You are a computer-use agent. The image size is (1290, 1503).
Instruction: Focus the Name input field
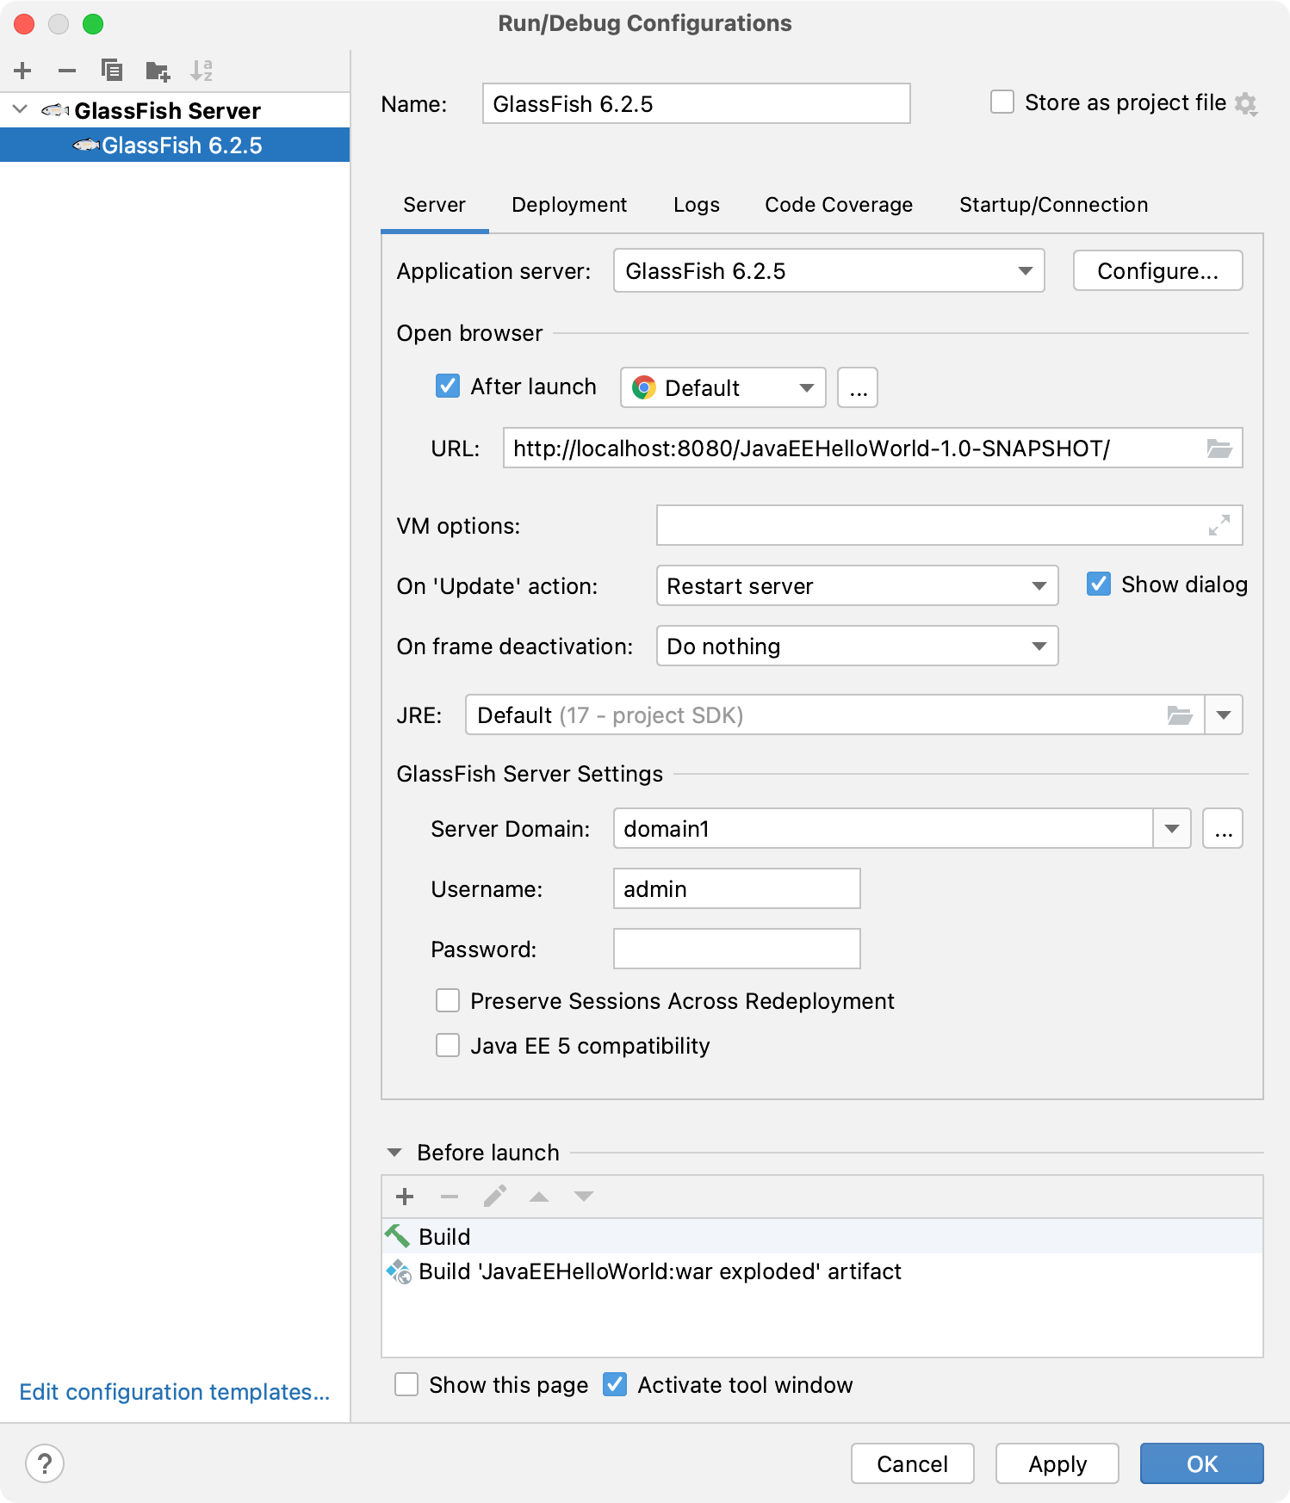(696, 103)
